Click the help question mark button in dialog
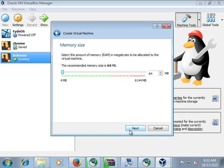 point(157,26)
